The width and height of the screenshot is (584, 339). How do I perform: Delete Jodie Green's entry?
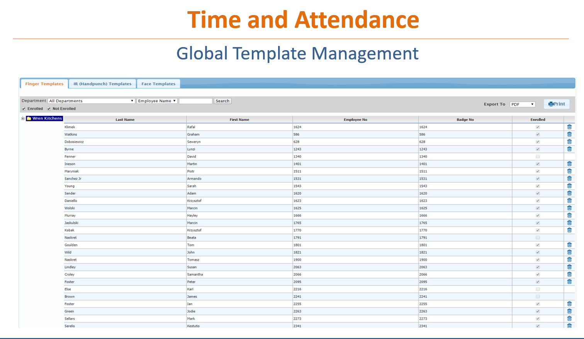click(569, 311)
